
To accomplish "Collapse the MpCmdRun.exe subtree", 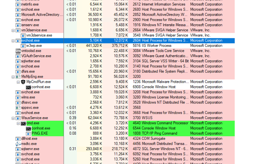I will (x=18, y=82).
